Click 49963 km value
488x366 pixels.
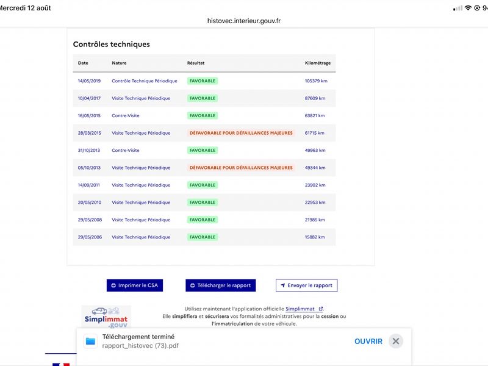click(x=315, y=150)
